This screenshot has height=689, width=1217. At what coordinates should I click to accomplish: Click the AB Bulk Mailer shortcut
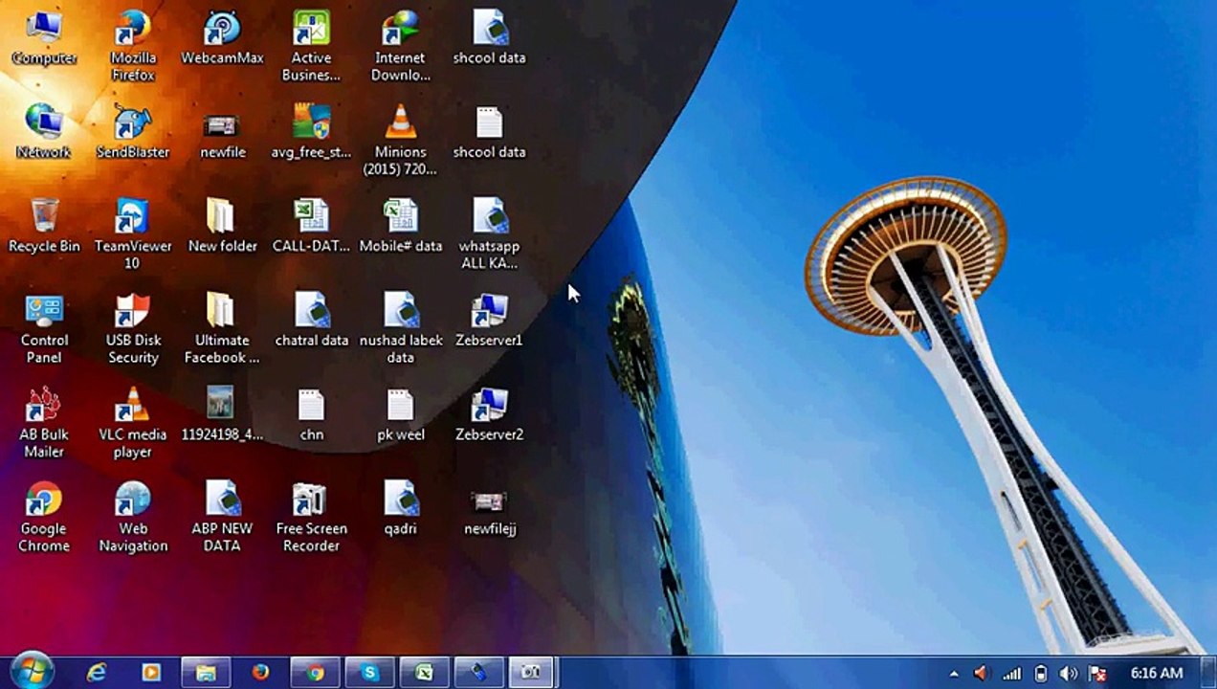(x=44, y=423)
